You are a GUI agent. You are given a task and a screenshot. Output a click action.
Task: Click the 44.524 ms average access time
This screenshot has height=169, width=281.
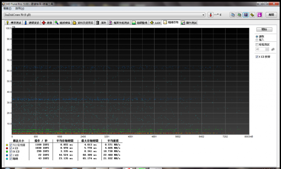(x=66, y=155)
